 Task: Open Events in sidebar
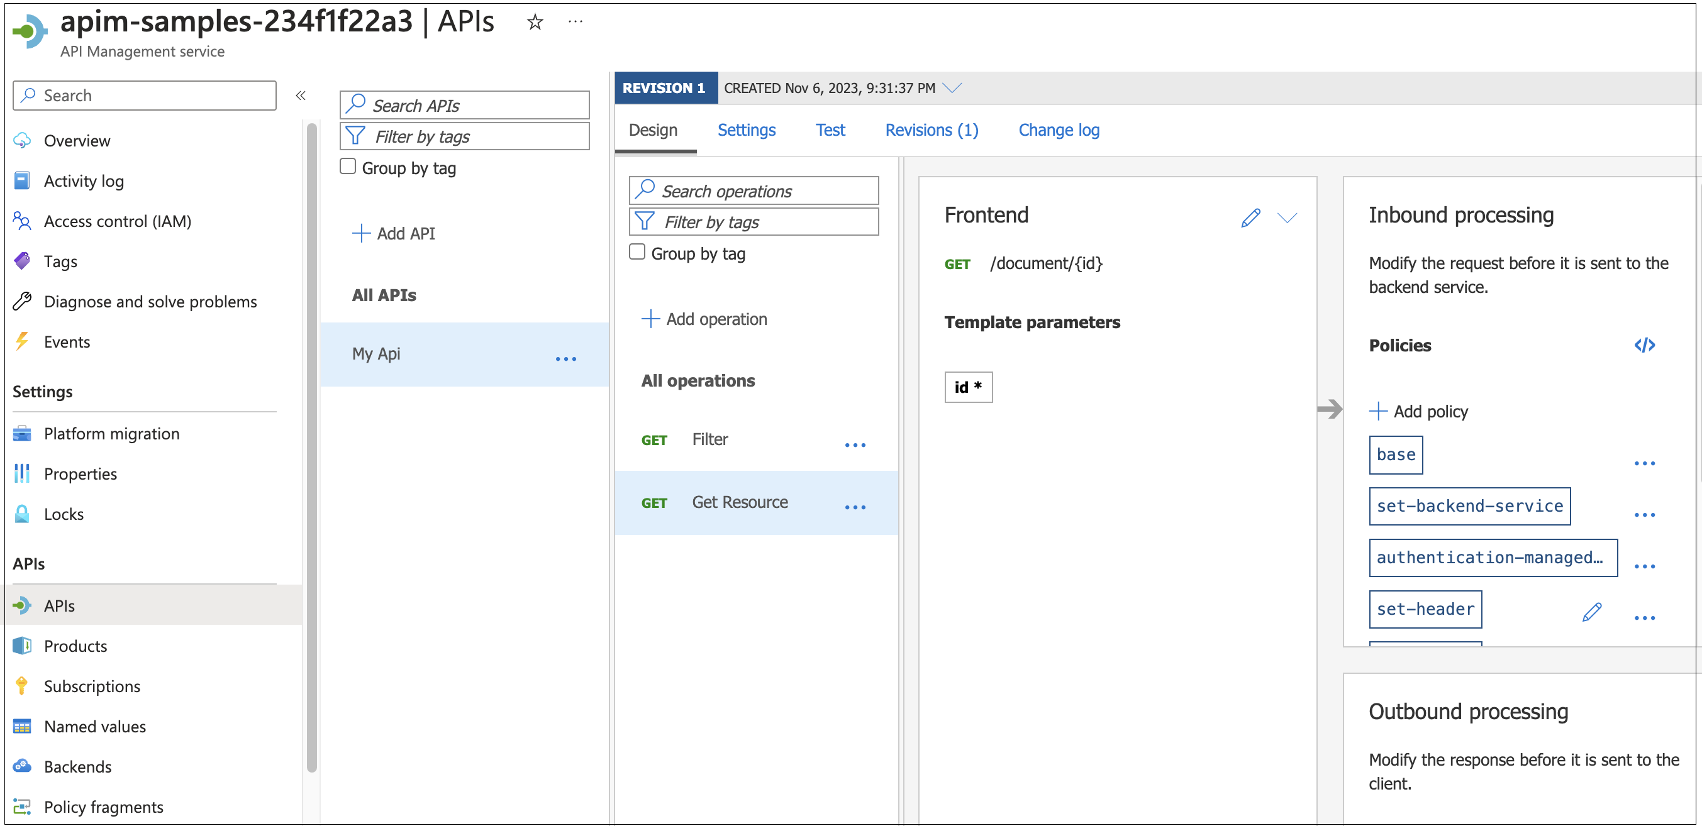(67, 342)
